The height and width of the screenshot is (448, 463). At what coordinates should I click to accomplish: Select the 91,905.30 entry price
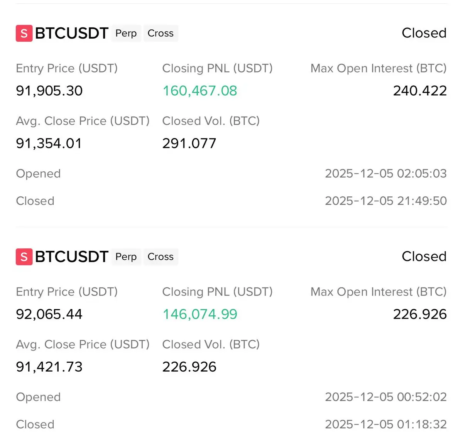click(x=49, y=91)
